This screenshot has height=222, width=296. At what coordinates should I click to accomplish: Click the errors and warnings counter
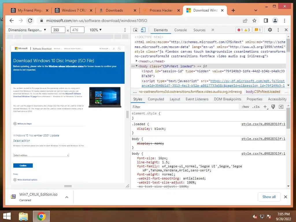(244, 30)
